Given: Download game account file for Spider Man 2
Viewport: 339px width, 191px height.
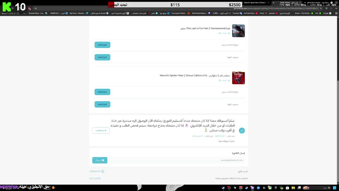Looking at the screenshot, I should [102, 104].
